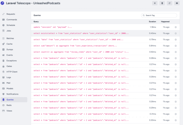Click the Query column header
Screen dimensions: 183x125
[x=36, y=22]
